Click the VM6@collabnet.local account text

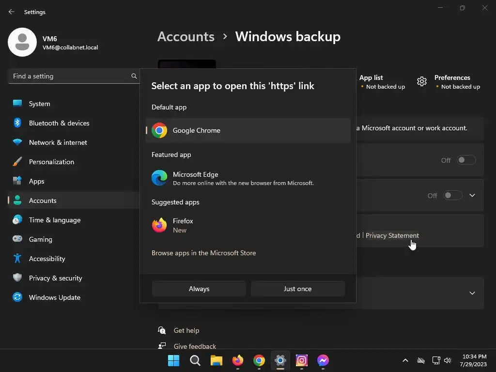click(70, 47)
